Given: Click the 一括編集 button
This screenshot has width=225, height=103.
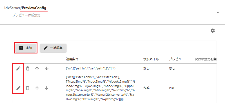Looking at the screenshot, I should click(x=53, y=48).
